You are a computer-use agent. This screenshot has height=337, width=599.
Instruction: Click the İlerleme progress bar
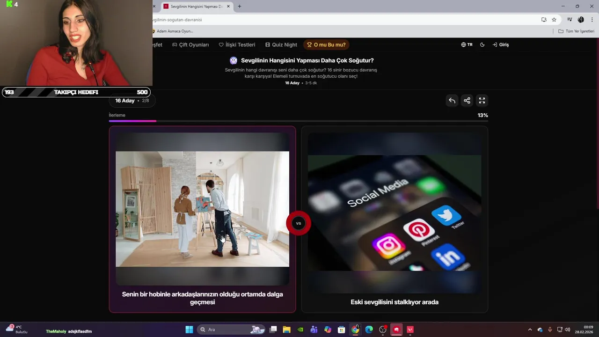(299, 121)
